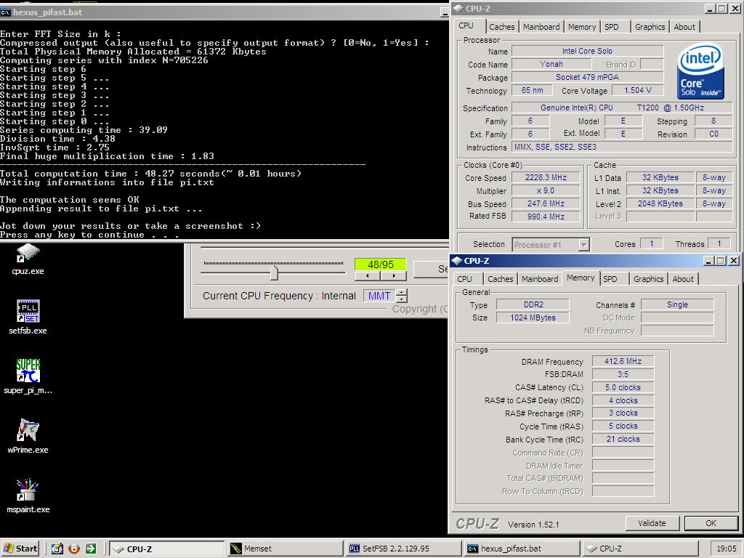The width and height of the screenshot is (744, 558).
Task: Click the system clock showing 19:05
Action: [x=726, y=549]
